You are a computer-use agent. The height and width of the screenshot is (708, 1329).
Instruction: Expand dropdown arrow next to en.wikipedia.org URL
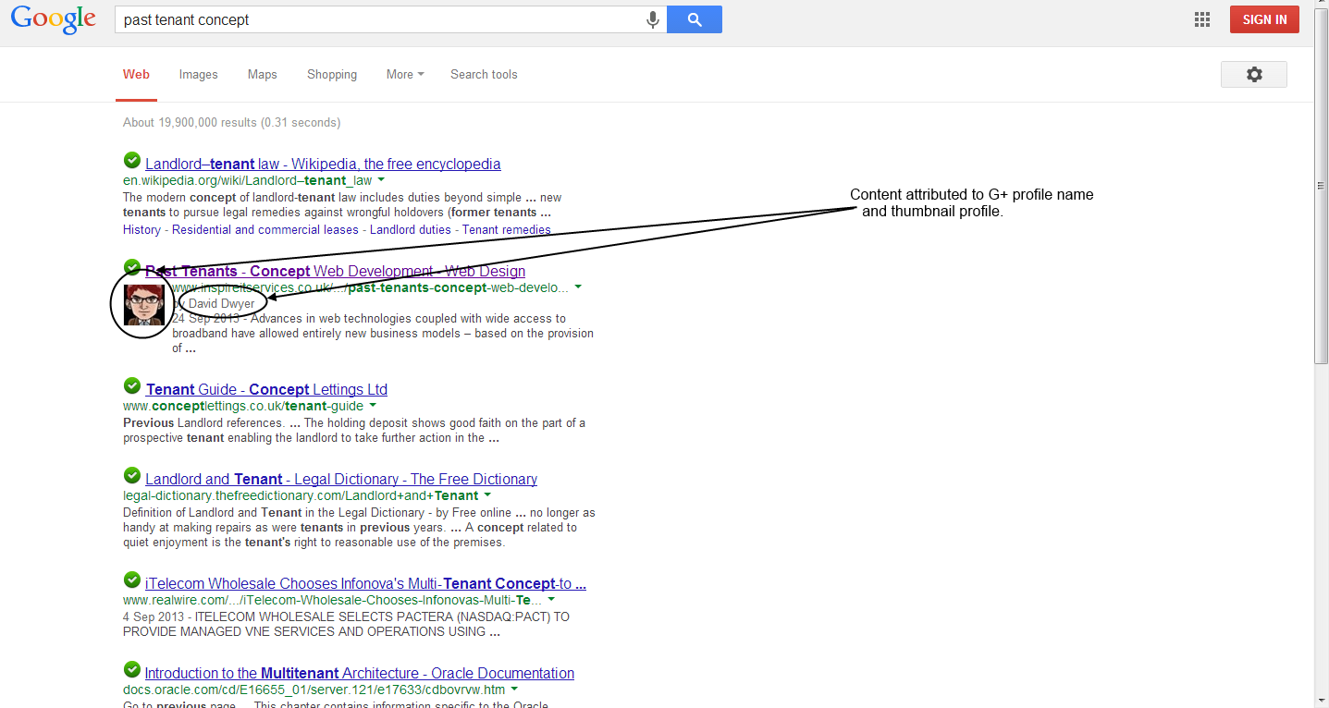click(380, 180)
